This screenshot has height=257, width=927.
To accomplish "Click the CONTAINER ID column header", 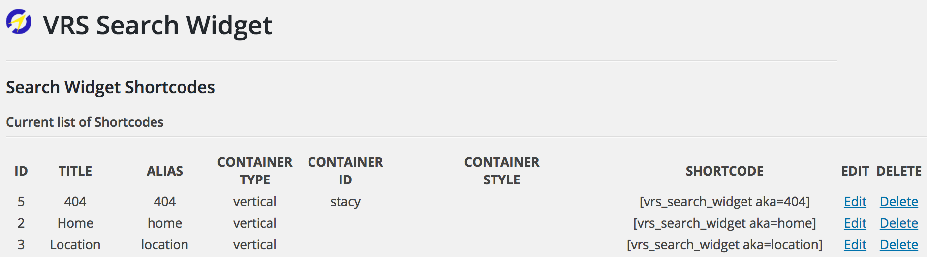I will point(345,171).
